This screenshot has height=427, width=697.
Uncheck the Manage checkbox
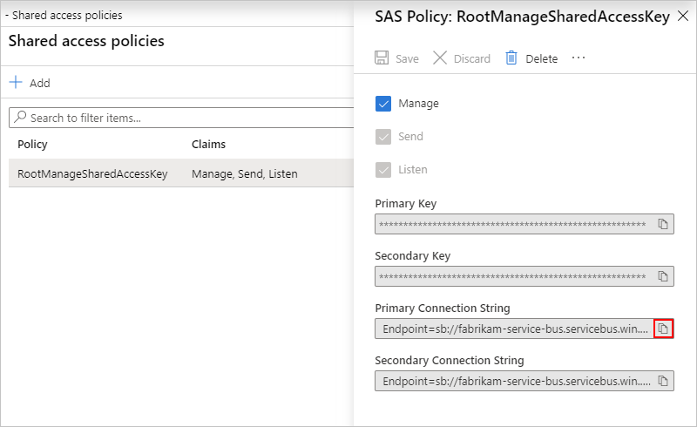point(383,104)
